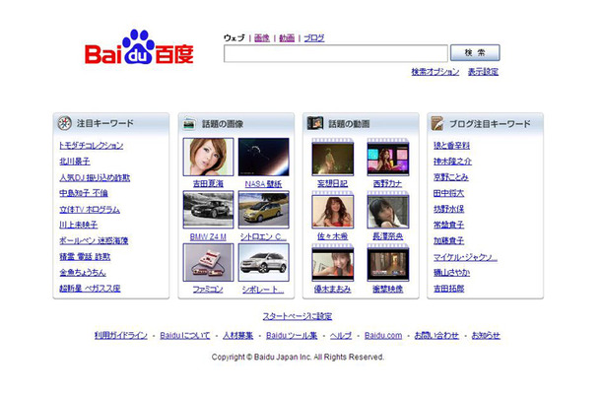Viewport: 601px width, 394px height.
Task: Click the シトロエン C... caption link
Action: 263,236
